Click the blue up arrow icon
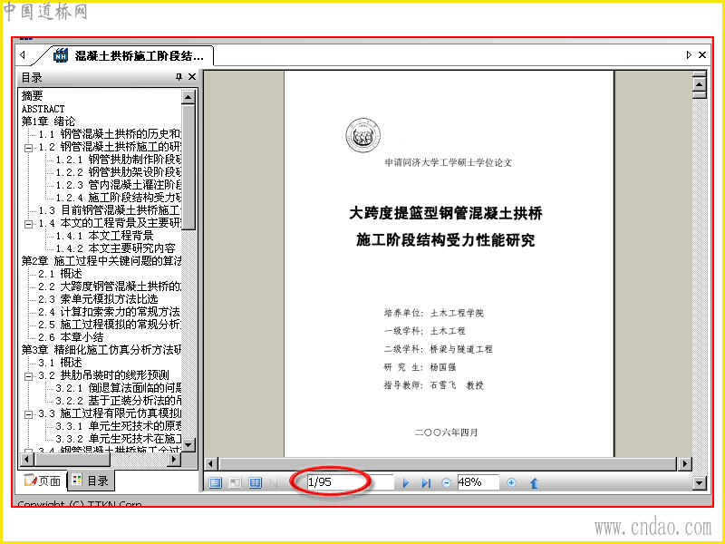 click(x=534, y=483)
